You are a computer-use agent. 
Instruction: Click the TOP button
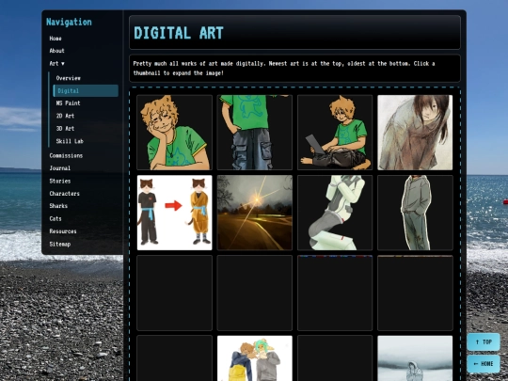point(484,341)
